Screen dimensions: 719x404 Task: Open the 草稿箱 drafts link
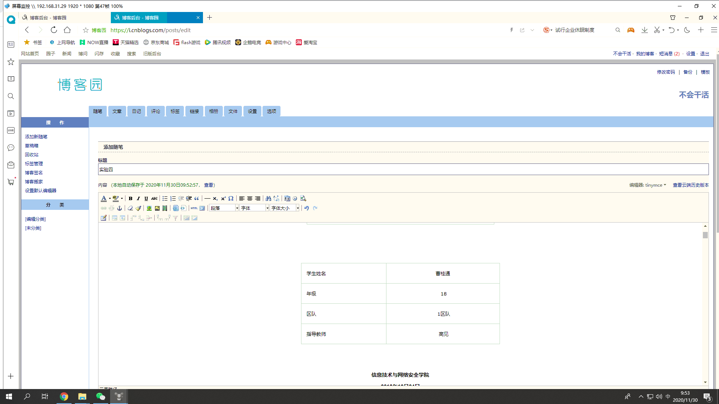(31, 146)
